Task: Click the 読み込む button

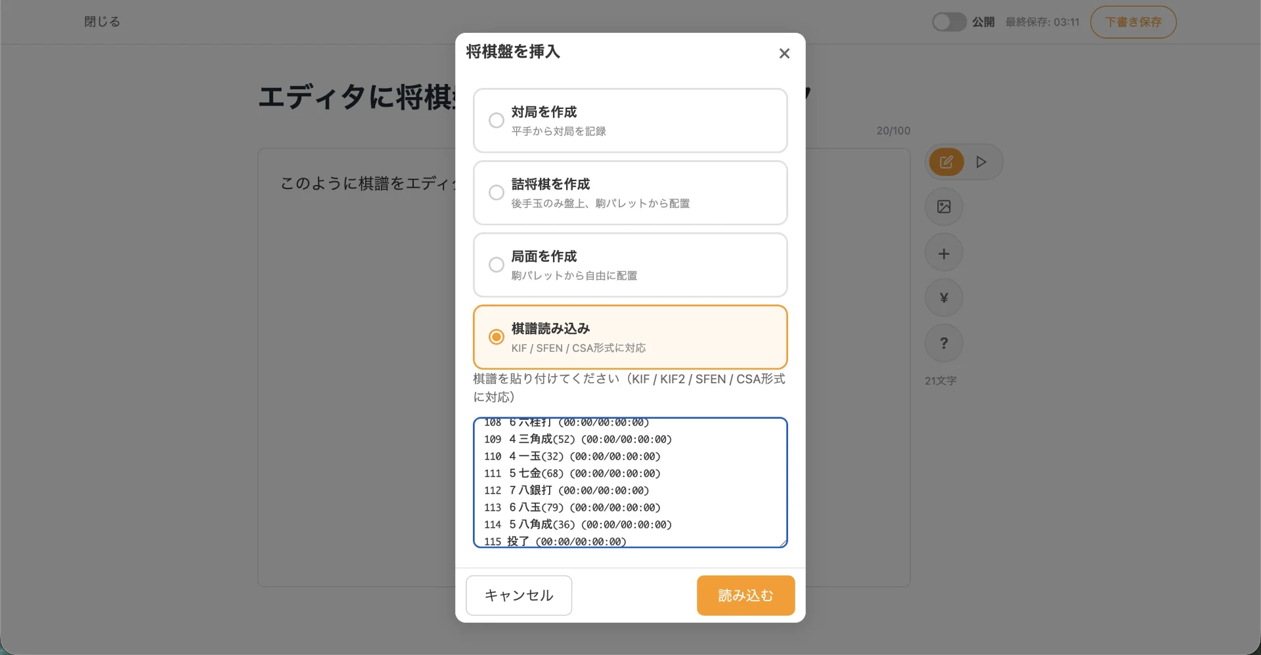Action: 745,595
